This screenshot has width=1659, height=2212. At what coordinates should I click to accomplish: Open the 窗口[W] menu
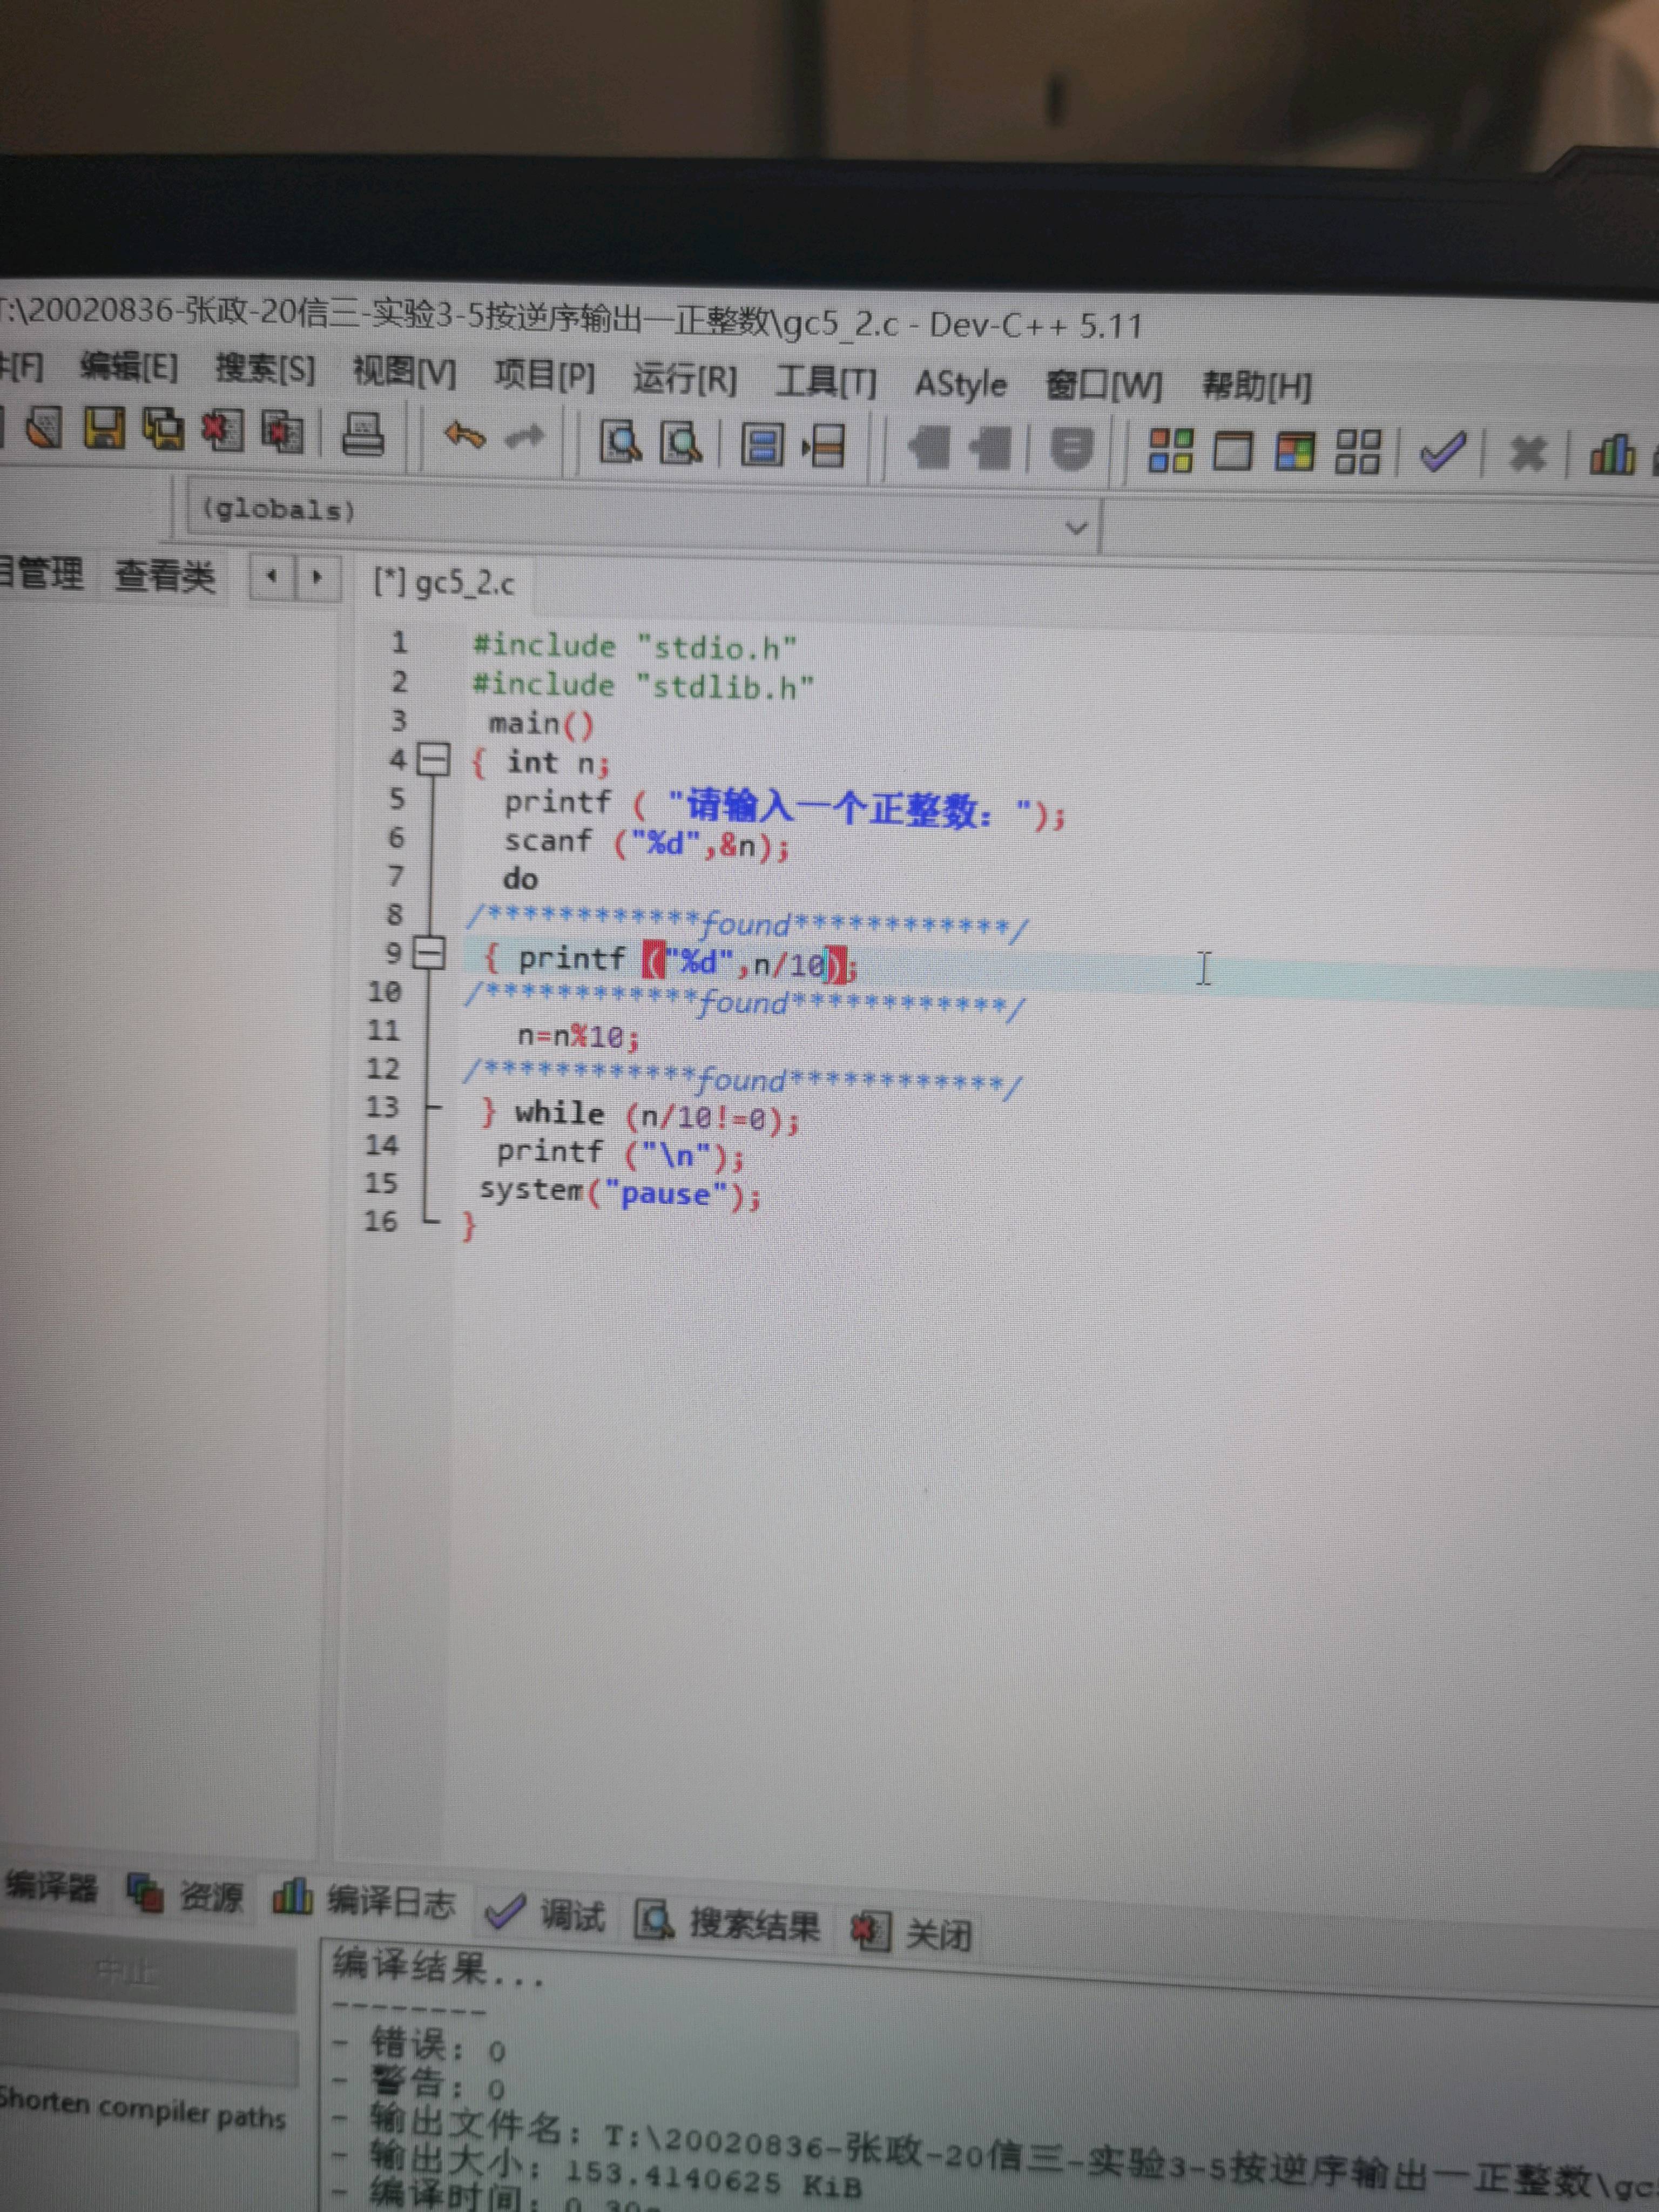click(x=1104, y=385)
